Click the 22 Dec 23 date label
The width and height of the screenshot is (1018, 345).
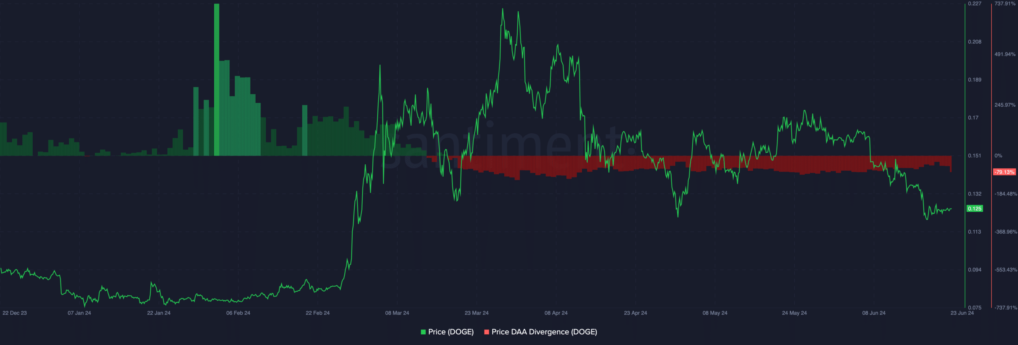(15, 313)
